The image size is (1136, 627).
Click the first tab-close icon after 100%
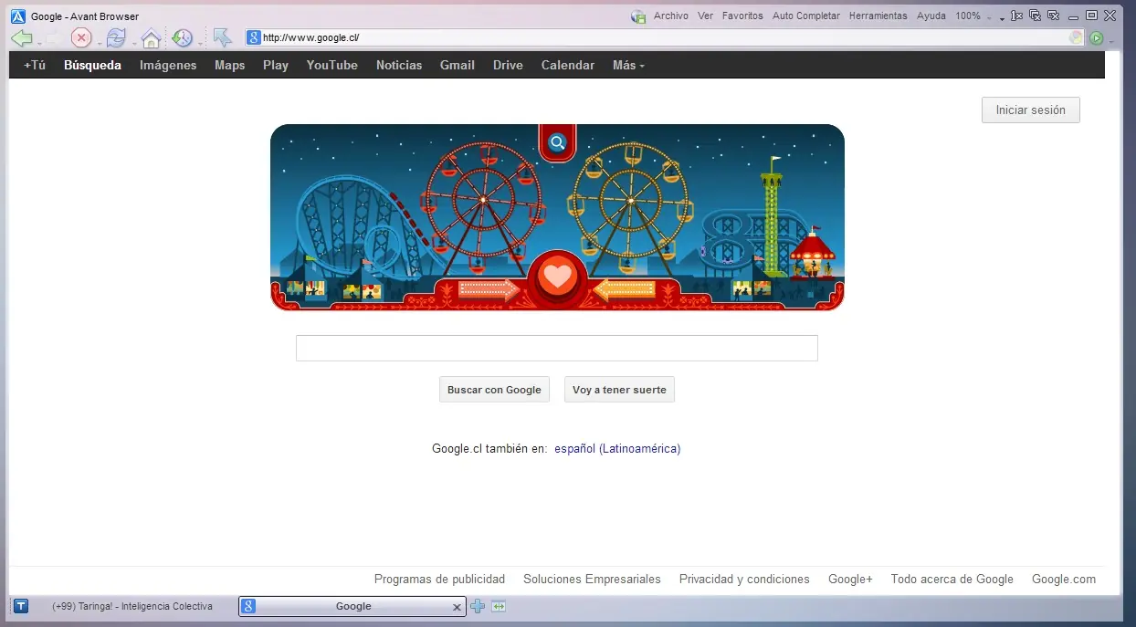tap(1016, 16)
